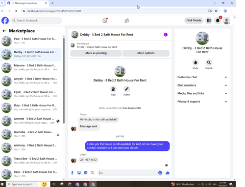Click Mark as pending button
This screenshot has width=245, height=187.
click(96, 53)
